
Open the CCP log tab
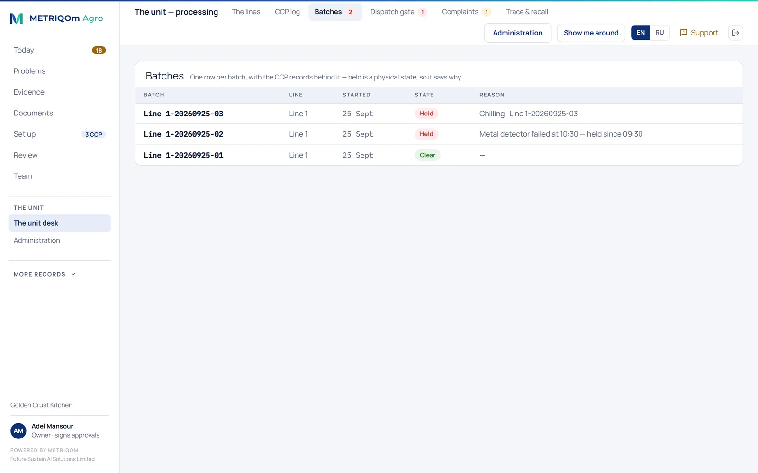pyautogui.click(x=287, y=12)
